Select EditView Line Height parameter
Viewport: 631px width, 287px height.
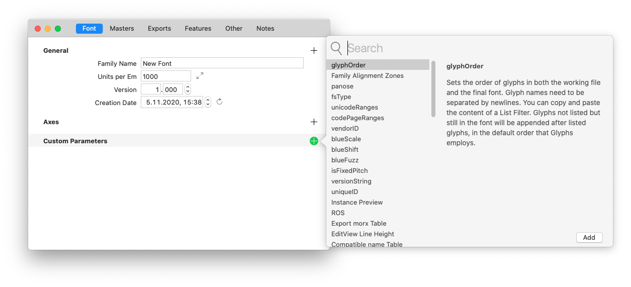[x=378, y=234]
